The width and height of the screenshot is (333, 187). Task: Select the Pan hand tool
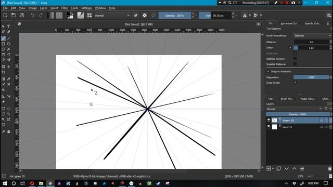tap(9, 131)
